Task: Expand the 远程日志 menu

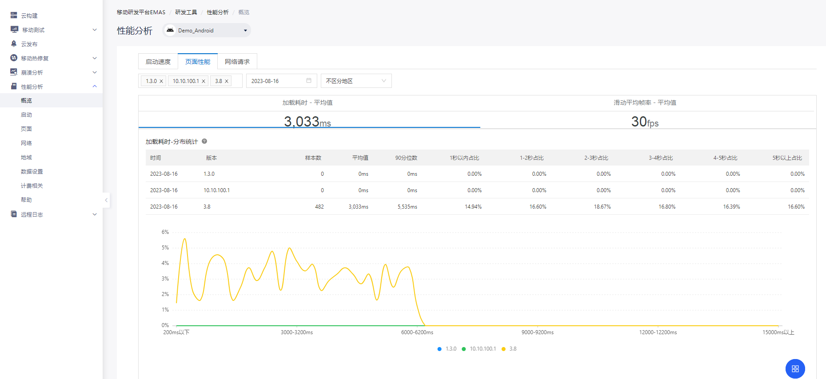Action: (94, 214)
